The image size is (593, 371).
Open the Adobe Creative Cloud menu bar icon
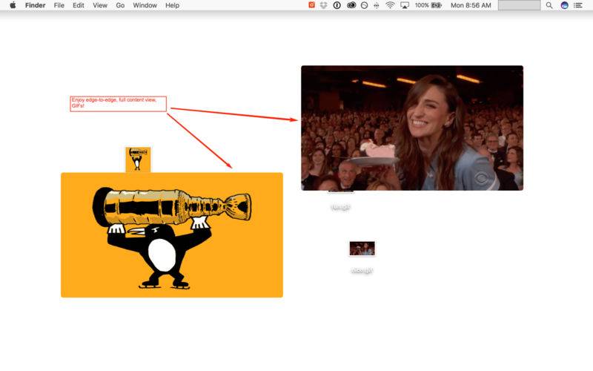[351, 5]
